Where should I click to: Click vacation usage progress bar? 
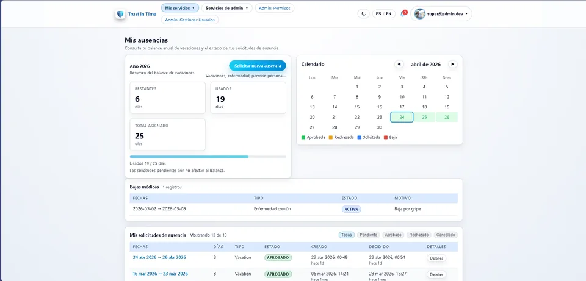pyautogui.click(x=208, y=157)
